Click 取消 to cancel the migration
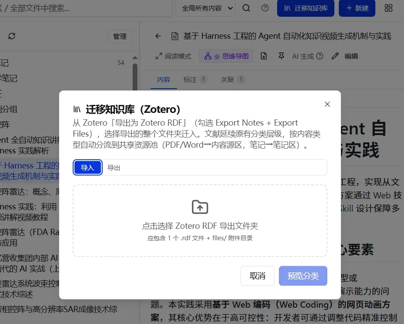The image size is (404, 324). pyautogui.click(x=257, y=276)
